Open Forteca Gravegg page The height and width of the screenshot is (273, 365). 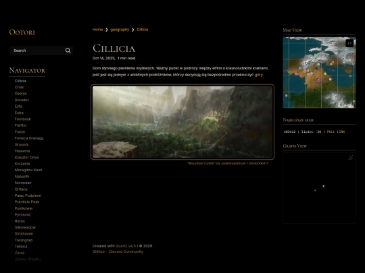(x=29, y=138)
